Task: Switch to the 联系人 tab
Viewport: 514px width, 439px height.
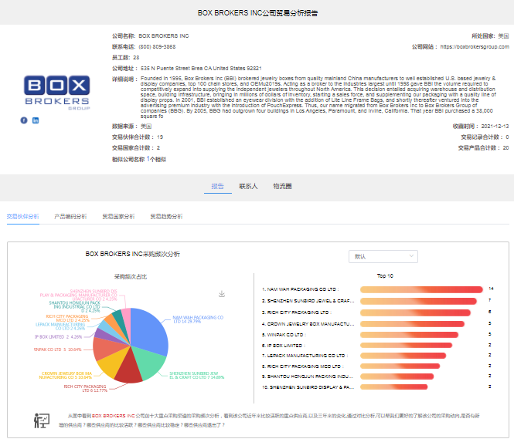Action: [248, 186]
